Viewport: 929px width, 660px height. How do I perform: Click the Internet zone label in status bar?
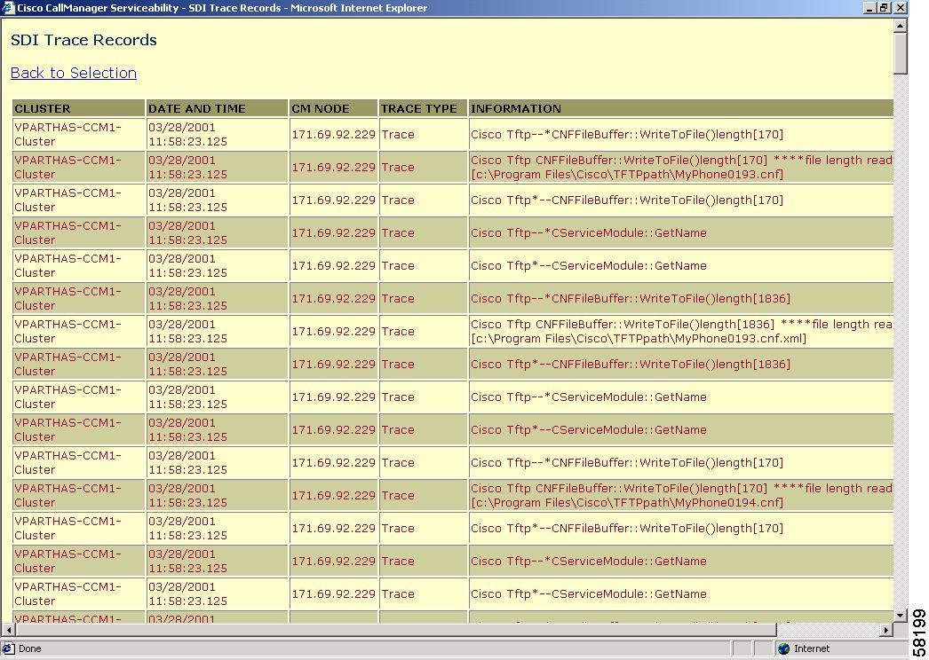(x=812, y=648)
